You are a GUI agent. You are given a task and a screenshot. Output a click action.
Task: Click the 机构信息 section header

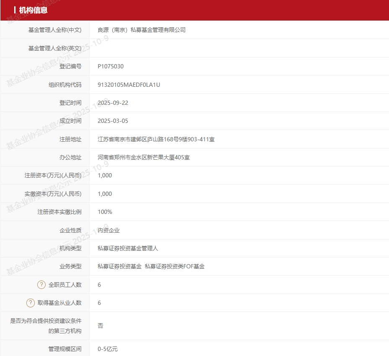pyautogui.click(x=33, y=10)
